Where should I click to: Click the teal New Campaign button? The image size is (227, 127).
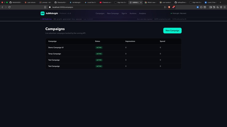pos(172,31)
